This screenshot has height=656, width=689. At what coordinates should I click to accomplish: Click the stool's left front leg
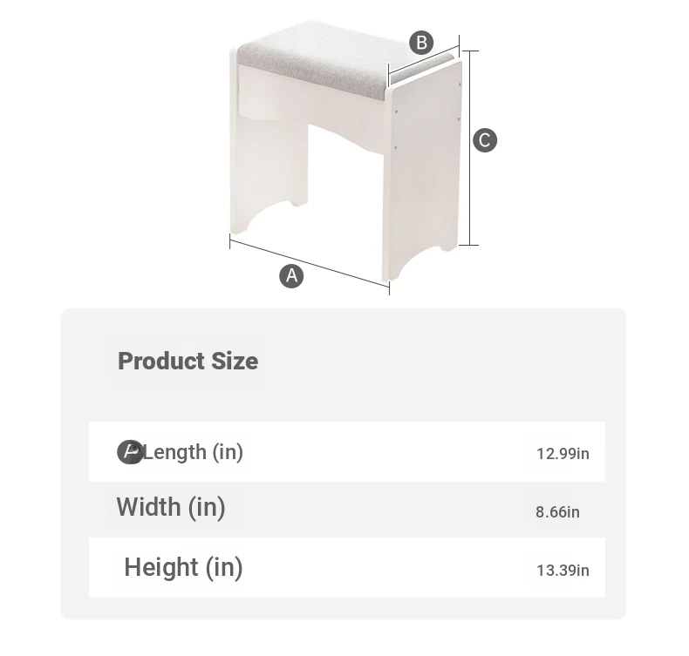(246, 174)
